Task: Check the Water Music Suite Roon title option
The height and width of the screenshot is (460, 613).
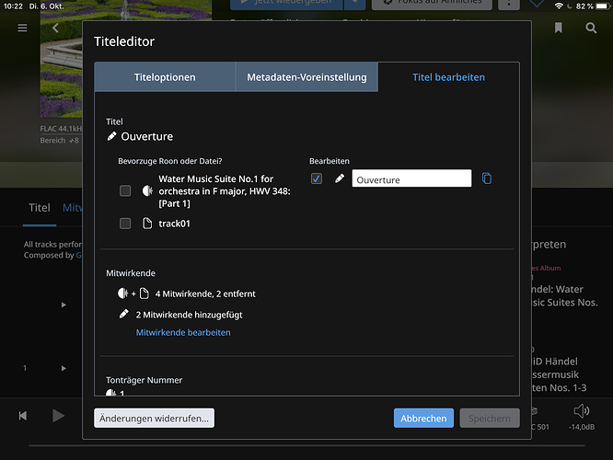Action: pyautogui.click(x=125, y=190)
